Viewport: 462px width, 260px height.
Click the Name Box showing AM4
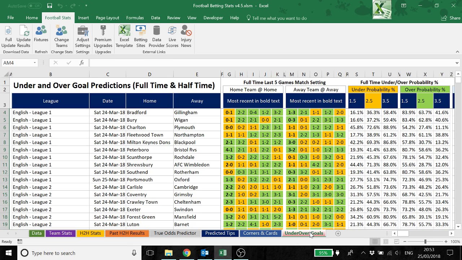coord(17,63)
